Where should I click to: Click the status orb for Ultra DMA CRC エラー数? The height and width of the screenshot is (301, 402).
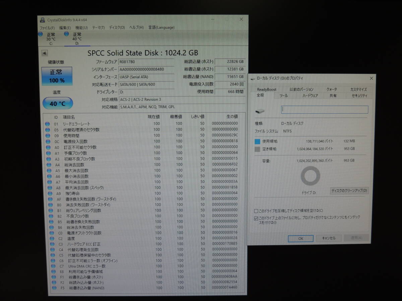pyautogui.click(x=53, y=266)
